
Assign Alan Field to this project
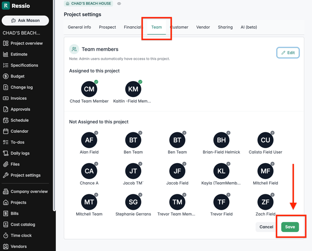(89, 140)
